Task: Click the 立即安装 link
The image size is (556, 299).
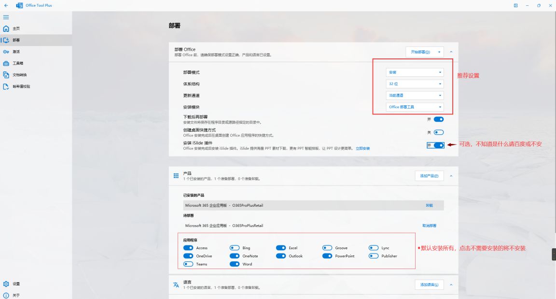Action: pos(363,149)
